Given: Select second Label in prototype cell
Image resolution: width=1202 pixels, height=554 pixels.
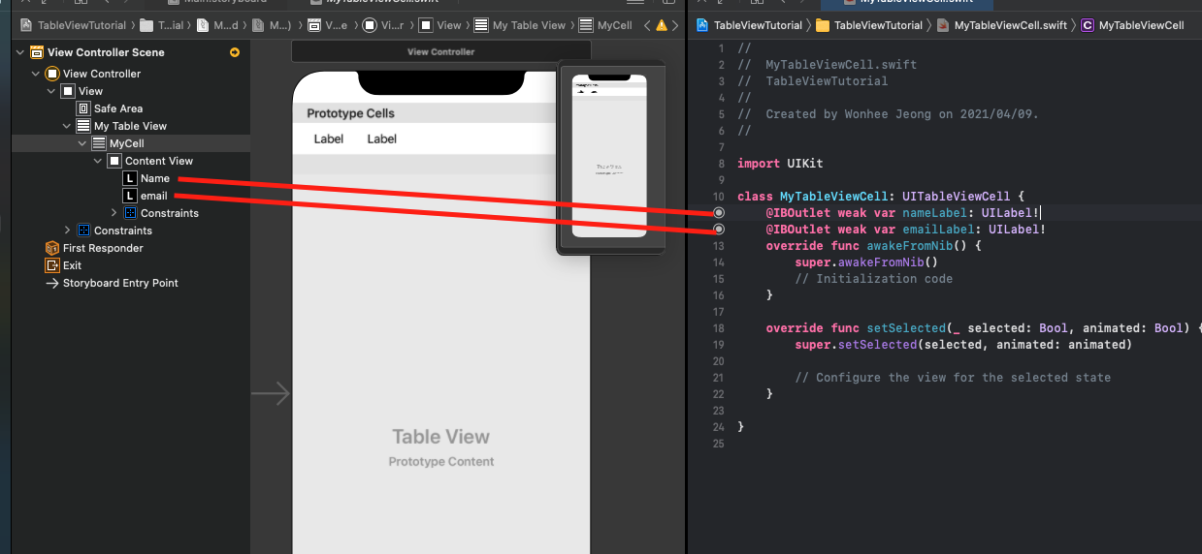Looking at the screenshot, I should coord(382,138).
